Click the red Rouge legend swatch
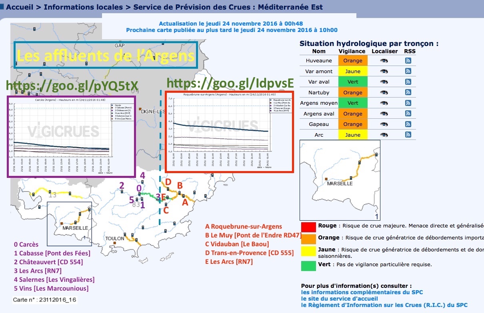 308,227
